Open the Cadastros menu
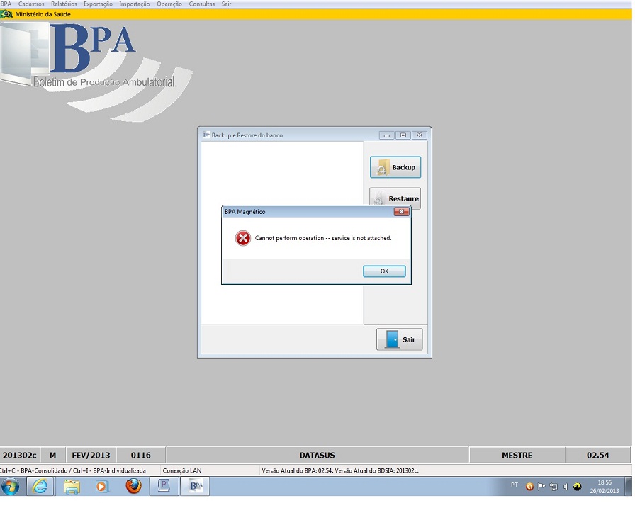This screenshot has width=635, height=508. click(31, 4)
